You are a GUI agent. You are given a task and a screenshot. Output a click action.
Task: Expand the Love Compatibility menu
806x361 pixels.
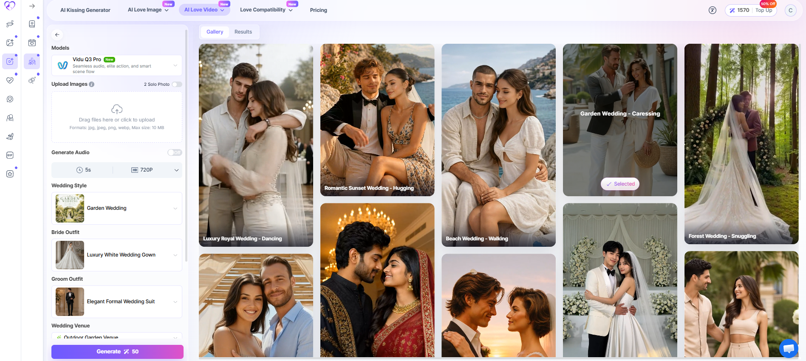click(x=266, y=10)
